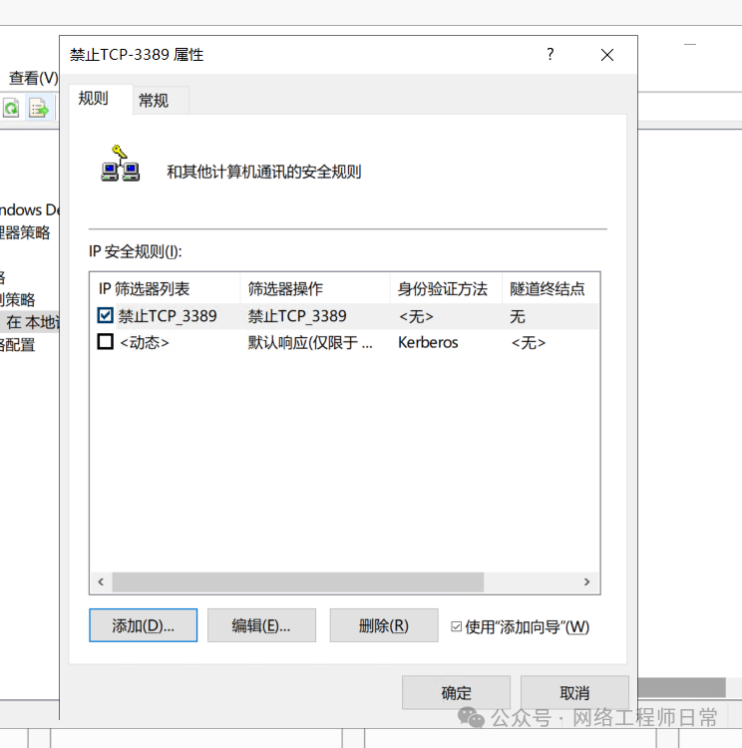Click the horizontal scrollbar thumb in rule list
Image resolution: width=742 pixels, height=748 pixels.
(x=298, y=582)
